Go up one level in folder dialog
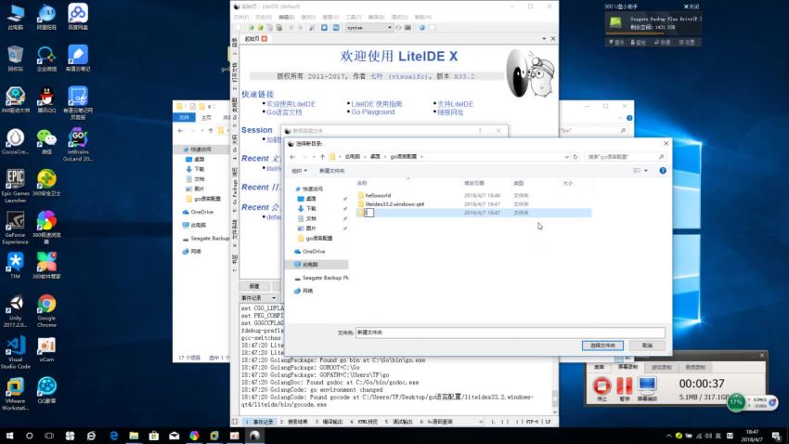Viewport: 789px width, 444px height. pyautogui.click(x=322, y=157)
